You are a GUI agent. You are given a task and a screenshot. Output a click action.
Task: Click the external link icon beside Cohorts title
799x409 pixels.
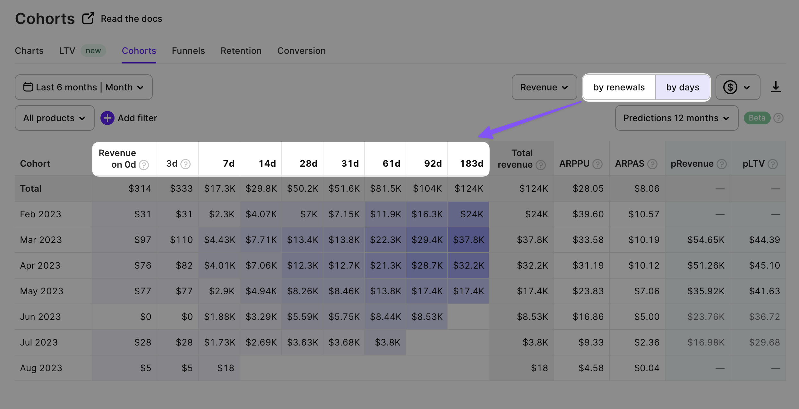(x=88, y=19)
